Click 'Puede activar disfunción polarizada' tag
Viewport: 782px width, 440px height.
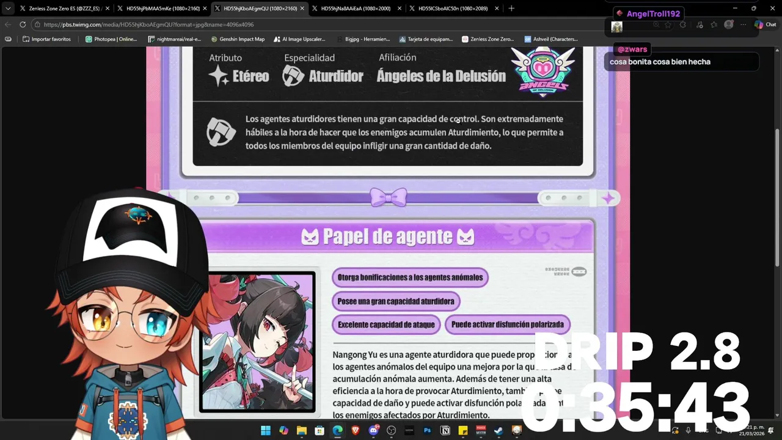coord(507,324)
